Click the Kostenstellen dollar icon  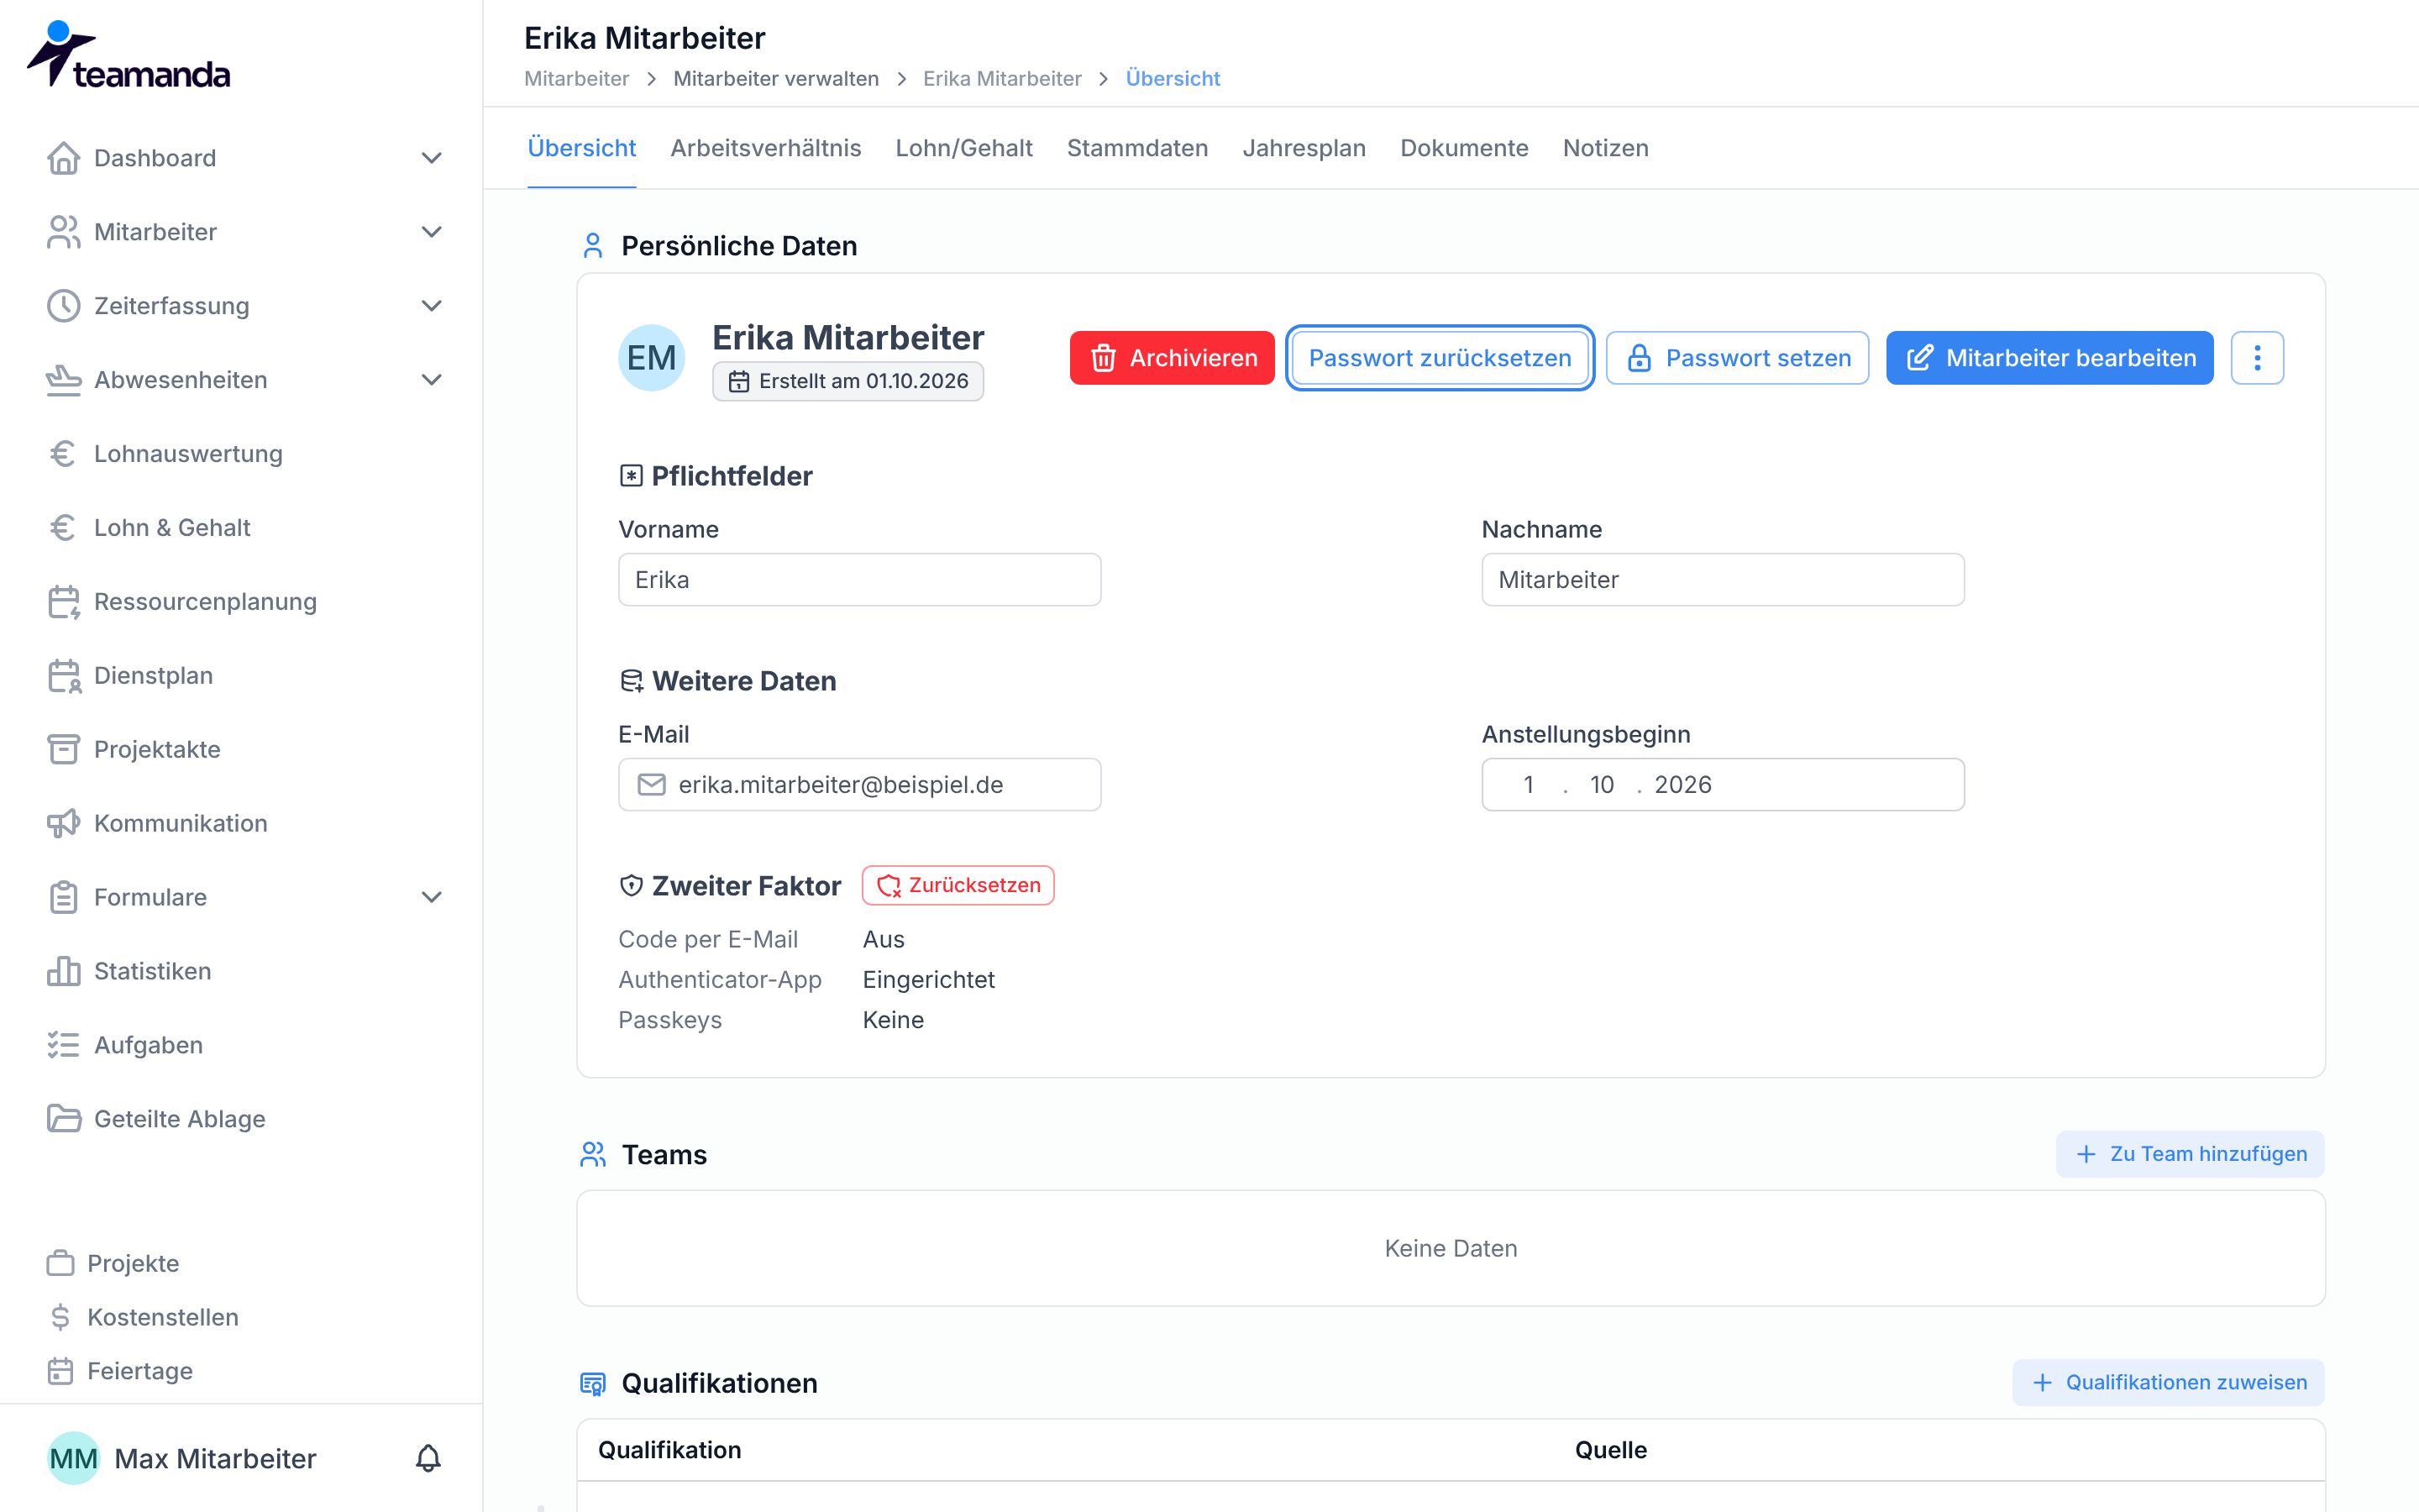(x=60, y=1317)
